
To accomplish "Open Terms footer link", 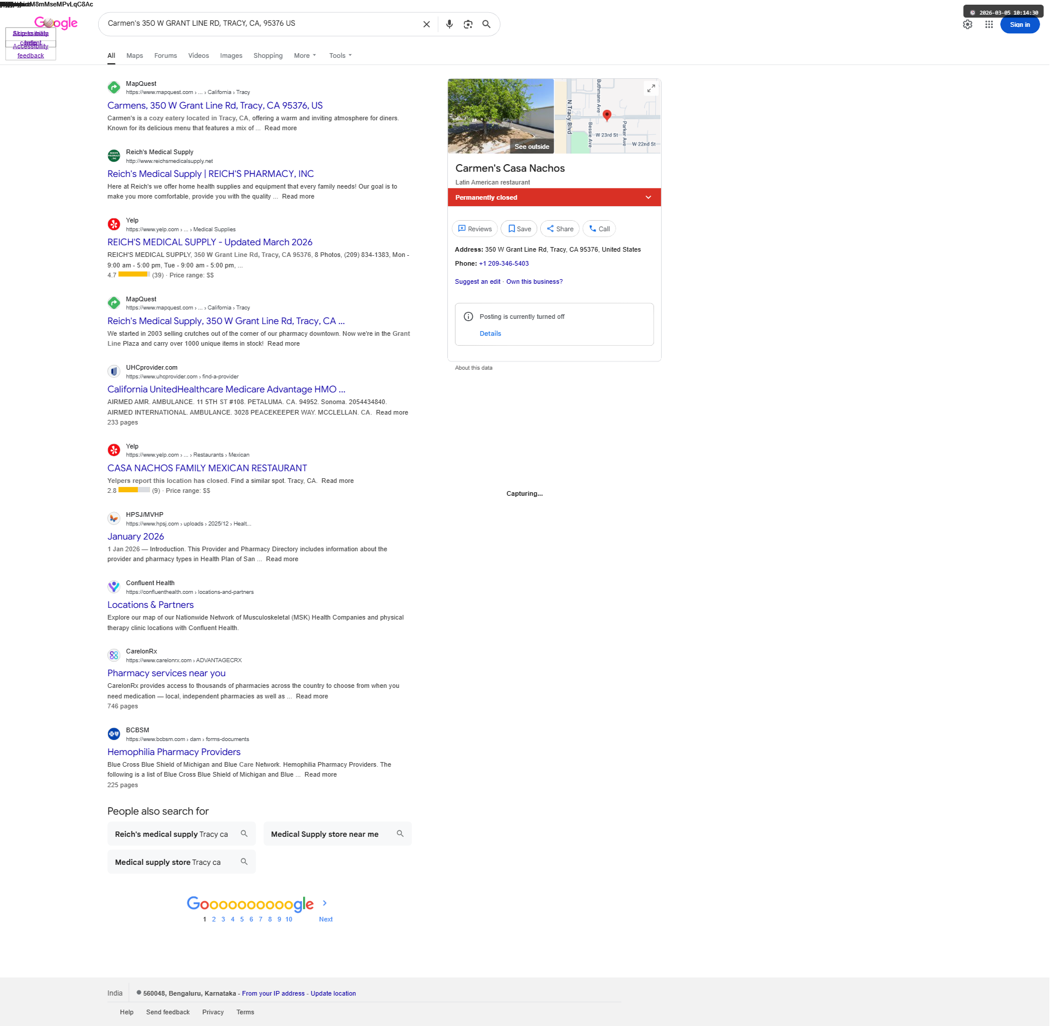I will pos(245,1012).
